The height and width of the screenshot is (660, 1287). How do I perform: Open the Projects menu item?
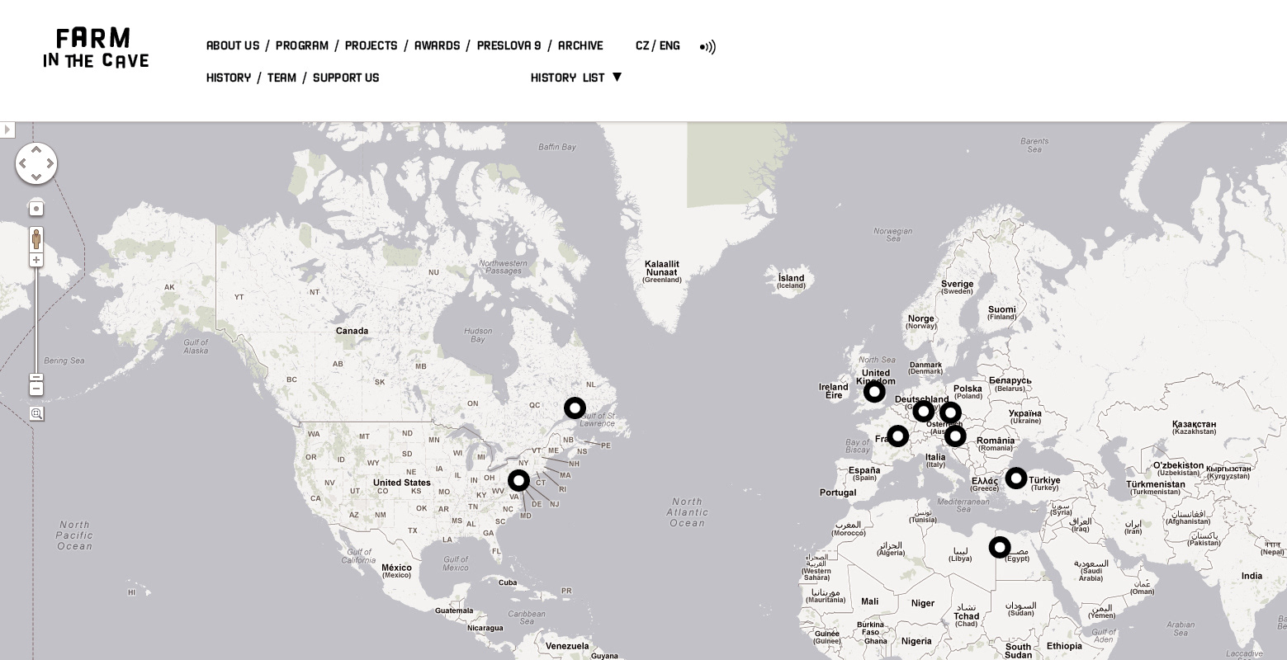tap(371, 46)
